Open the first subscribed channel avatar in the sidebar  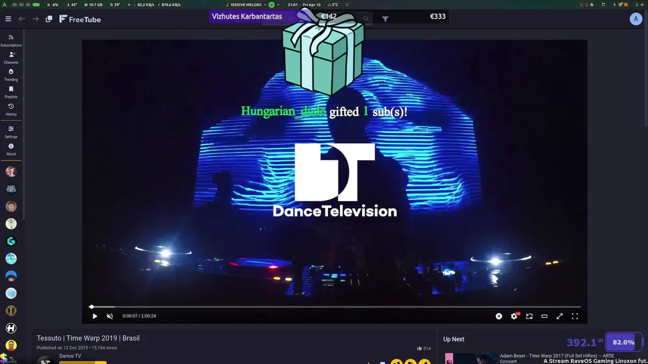click(x=11, y=171)
